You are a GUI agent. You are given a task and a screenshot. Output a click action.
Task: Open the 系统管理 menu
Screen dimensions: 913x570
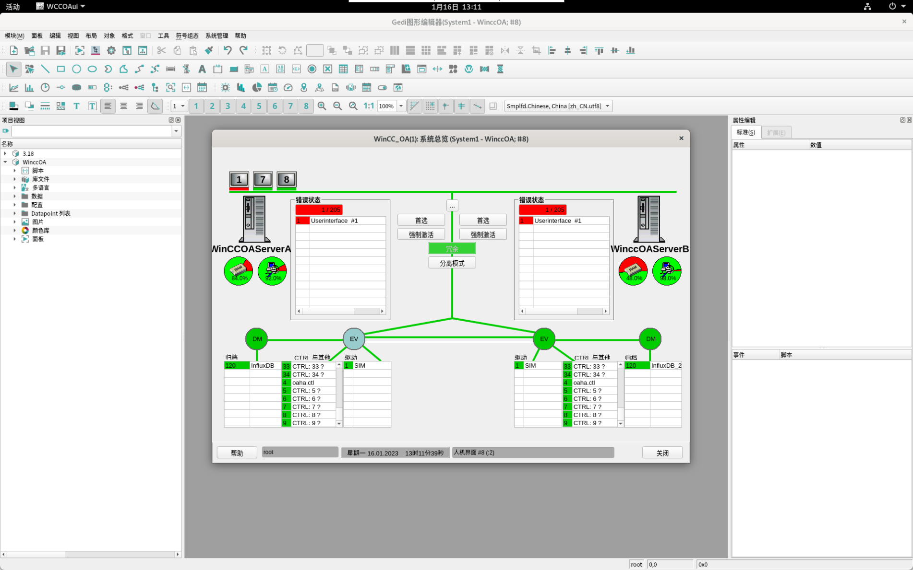216,35
